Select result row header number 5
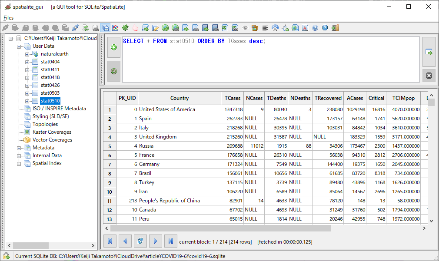 click(x=110, y=146)
